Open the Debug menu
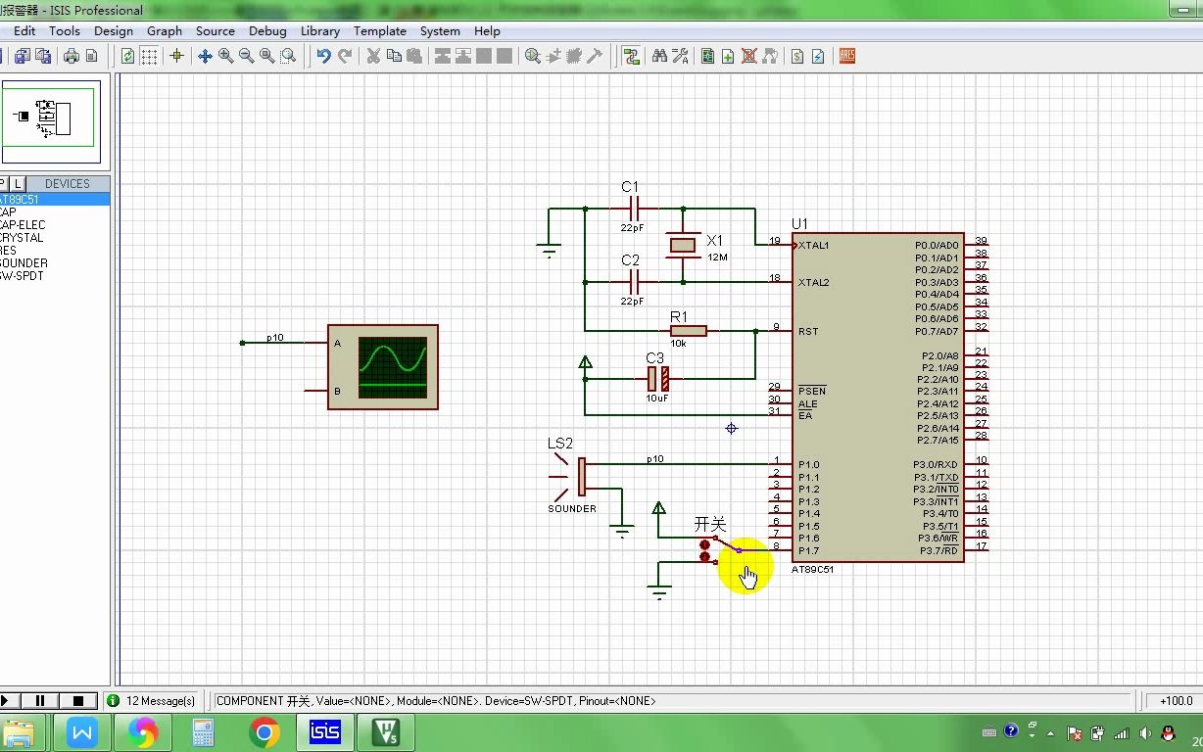This screenshot has width=1203, height=752. (267, 30)
